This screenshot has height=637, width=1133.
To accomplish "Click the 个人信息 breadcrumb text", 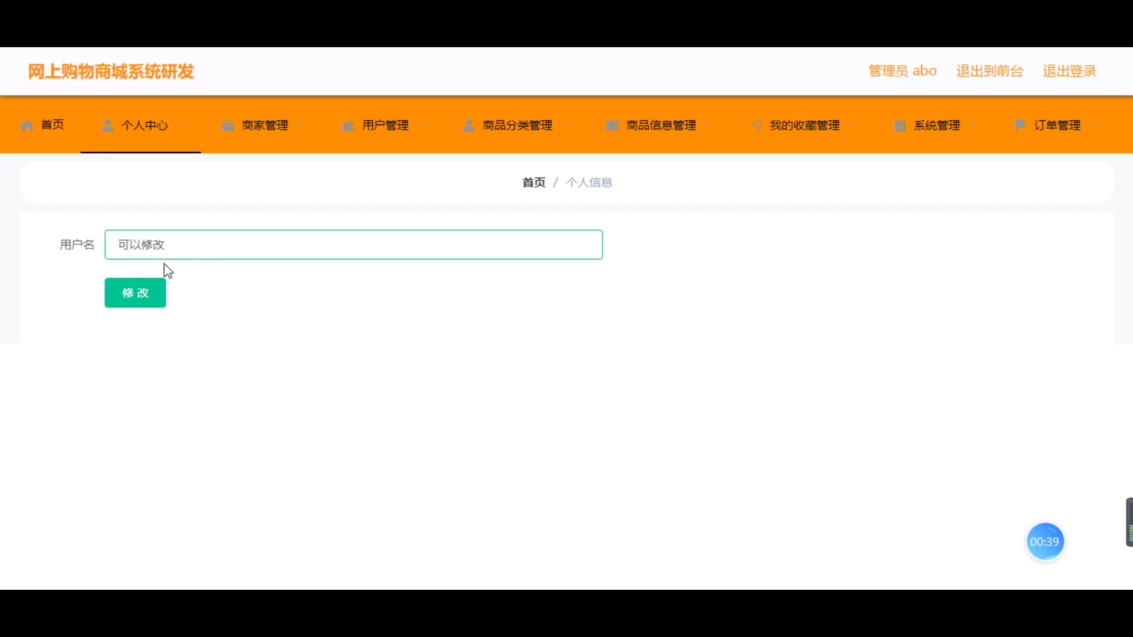I will tap(589, 183).
